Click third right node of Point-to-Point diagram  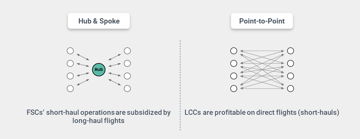290,76
